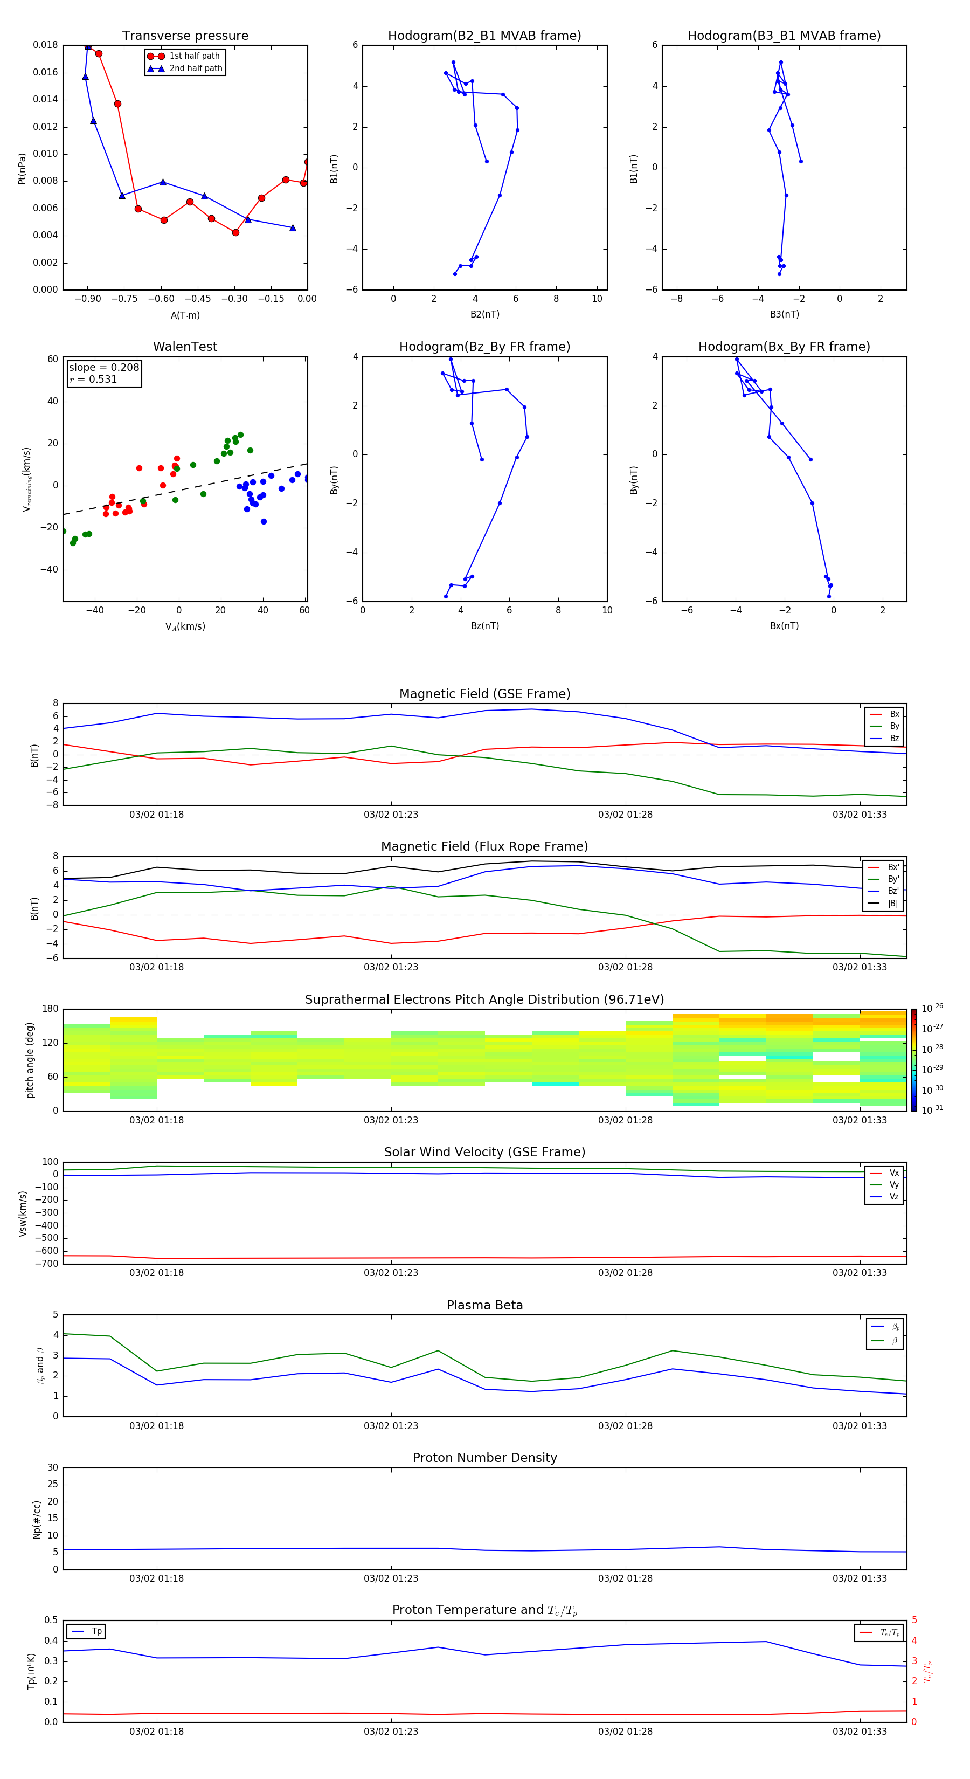Click '03/02 01:28' tick under Solar Wind Velocity
The height and width of the screenshot is (1779, 970).
click(626, 1273)
